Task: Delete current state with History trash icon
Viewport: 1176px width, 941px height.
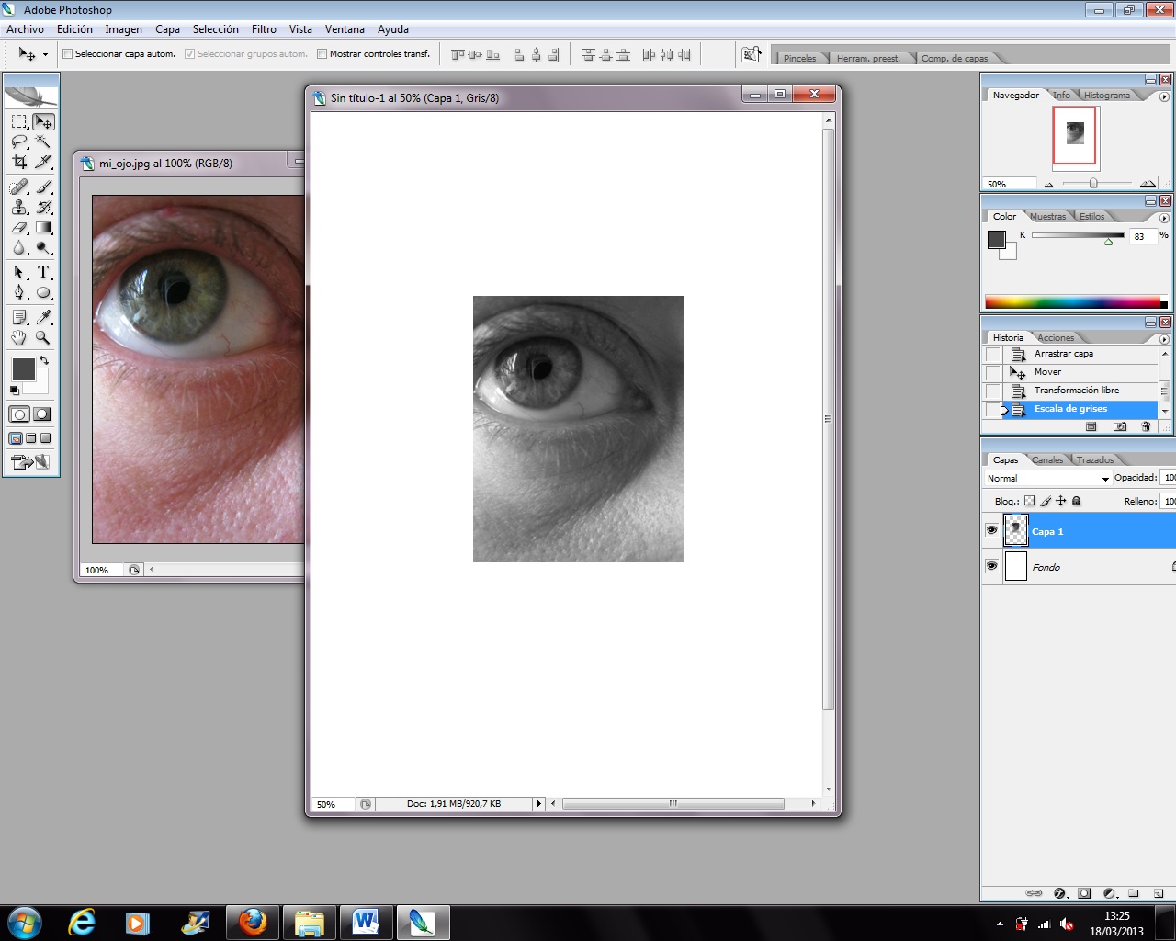Action: [x=1146, y=426]
